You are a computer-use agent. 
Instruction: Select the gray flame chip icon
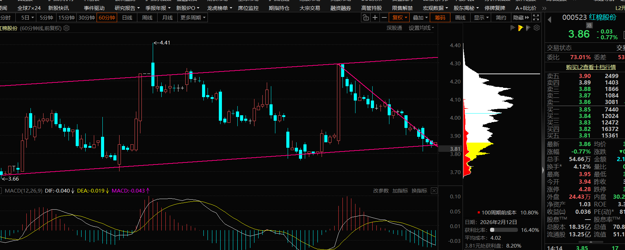pyautogui.click(x=528, y=28)
